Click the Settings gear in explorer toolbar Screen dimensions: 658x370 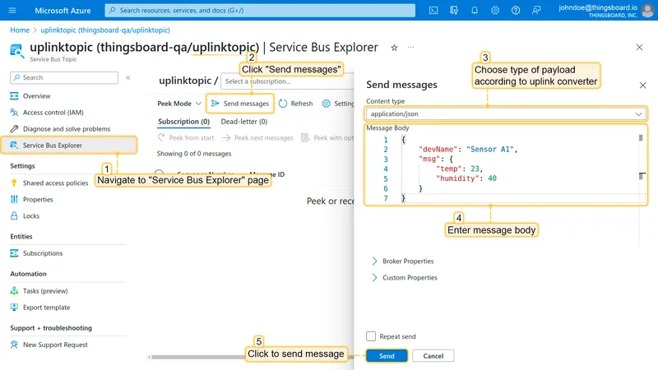tap(326, 104)
